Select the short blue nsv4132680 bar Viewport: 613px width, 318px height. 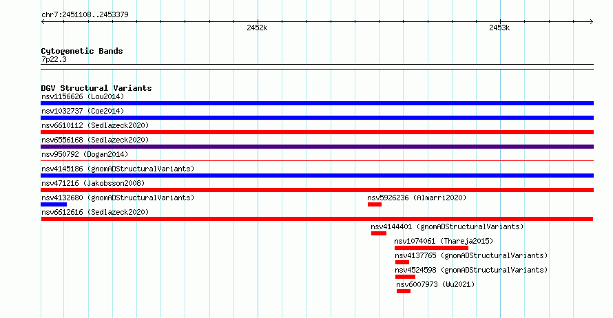54,204
